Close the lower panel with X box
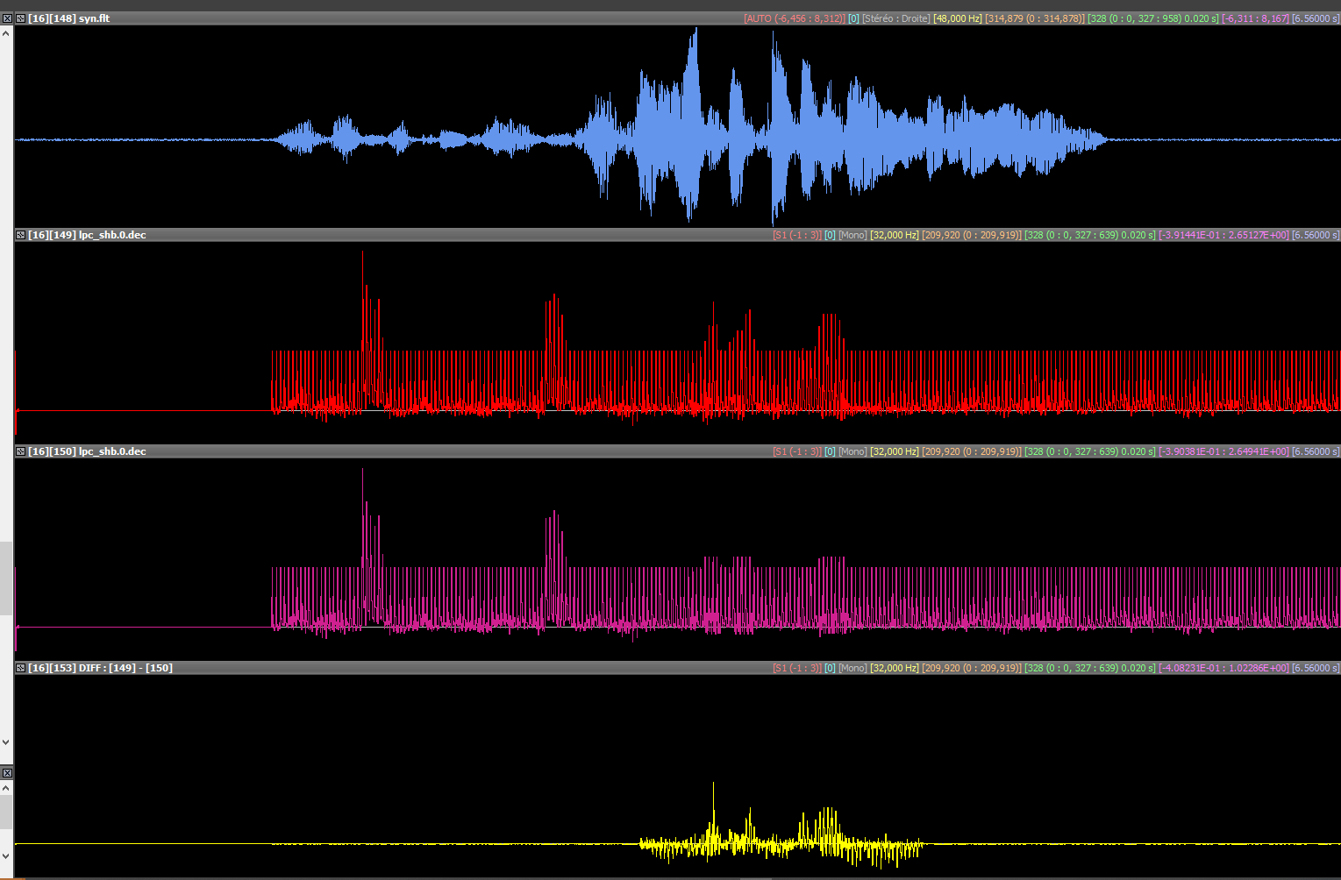The image size is (1341, 880). click(x=7, y=773)
